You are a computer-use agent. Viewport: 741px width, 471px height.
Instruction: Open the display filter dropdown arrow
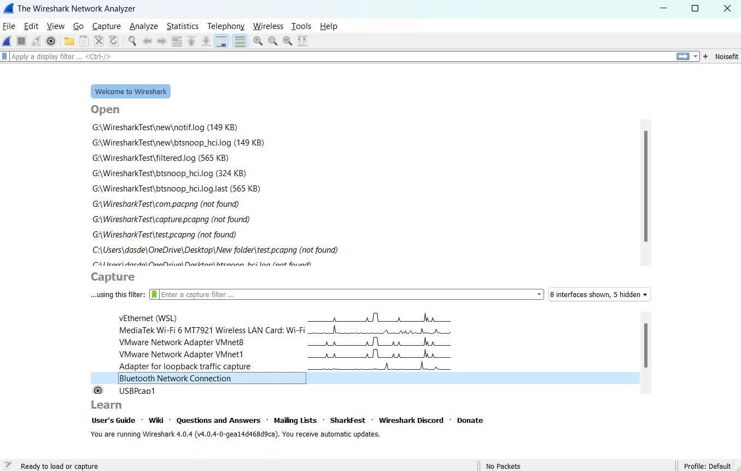pyautogui.click(x=696, y=56)
